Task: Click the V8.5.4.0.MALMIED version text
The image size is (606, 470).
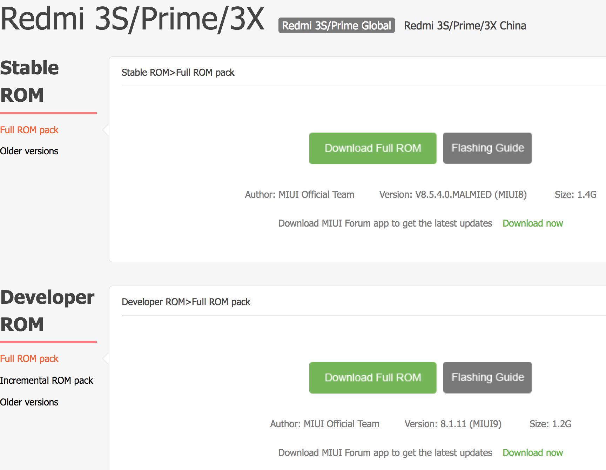Action: pos(453,195)
